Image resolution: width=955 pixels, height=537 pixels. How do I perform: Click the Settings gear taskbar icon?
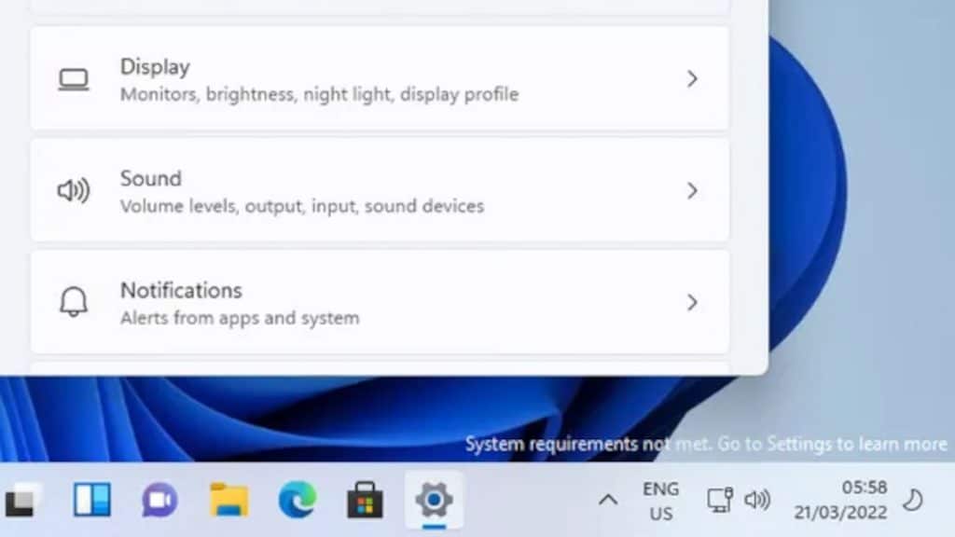tap(434, 501)
